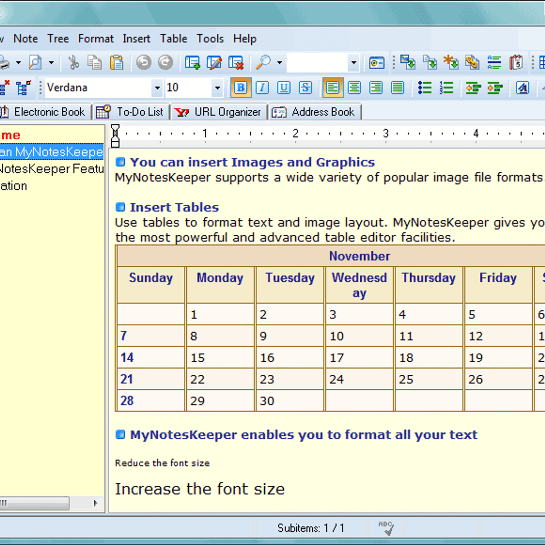Open the font size 10 dropdown arrow
This screenshot has width=545, height=545.
pyautogui.click(x=217, y=88)
